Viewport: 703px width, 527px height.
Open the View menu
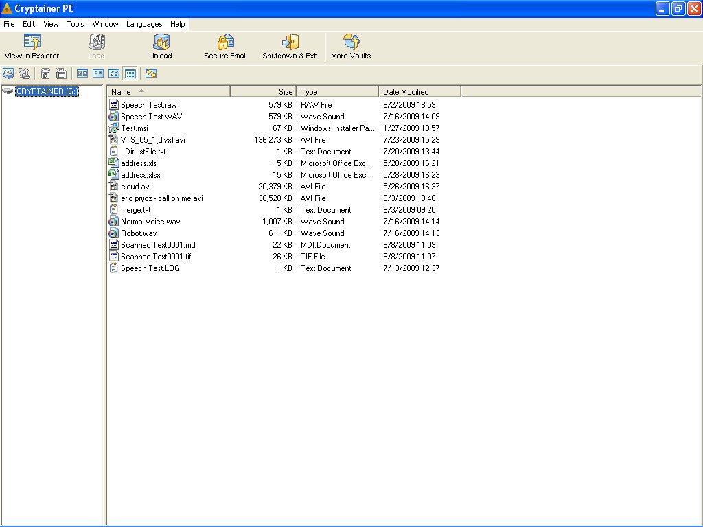51,24
